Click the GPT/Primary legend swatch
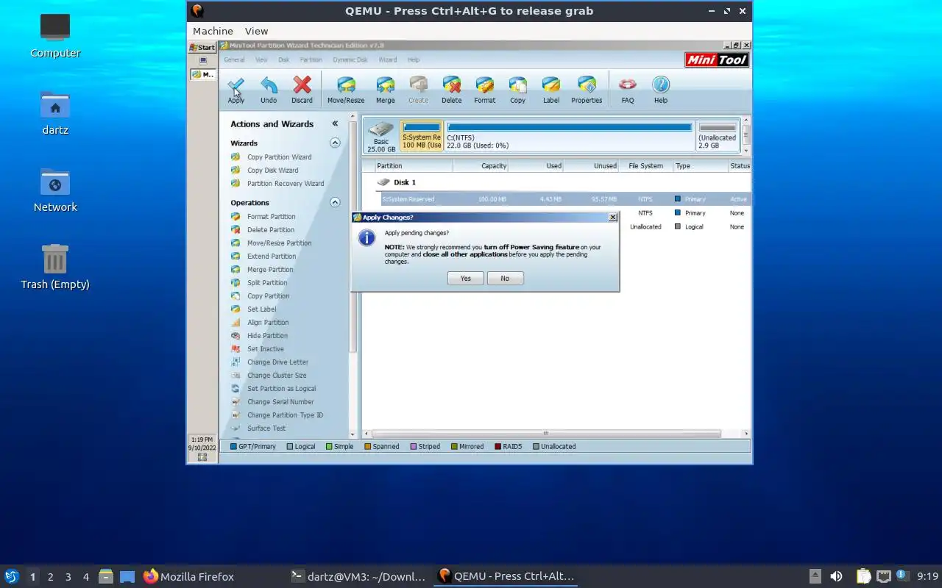 233,447
